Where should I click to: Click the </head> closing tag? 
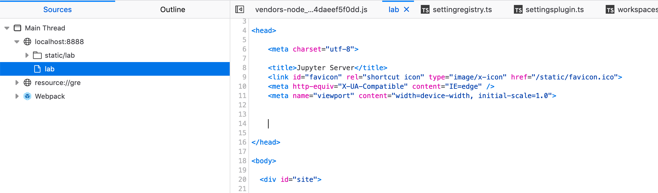pyautogui.click(x=266, y=142)
